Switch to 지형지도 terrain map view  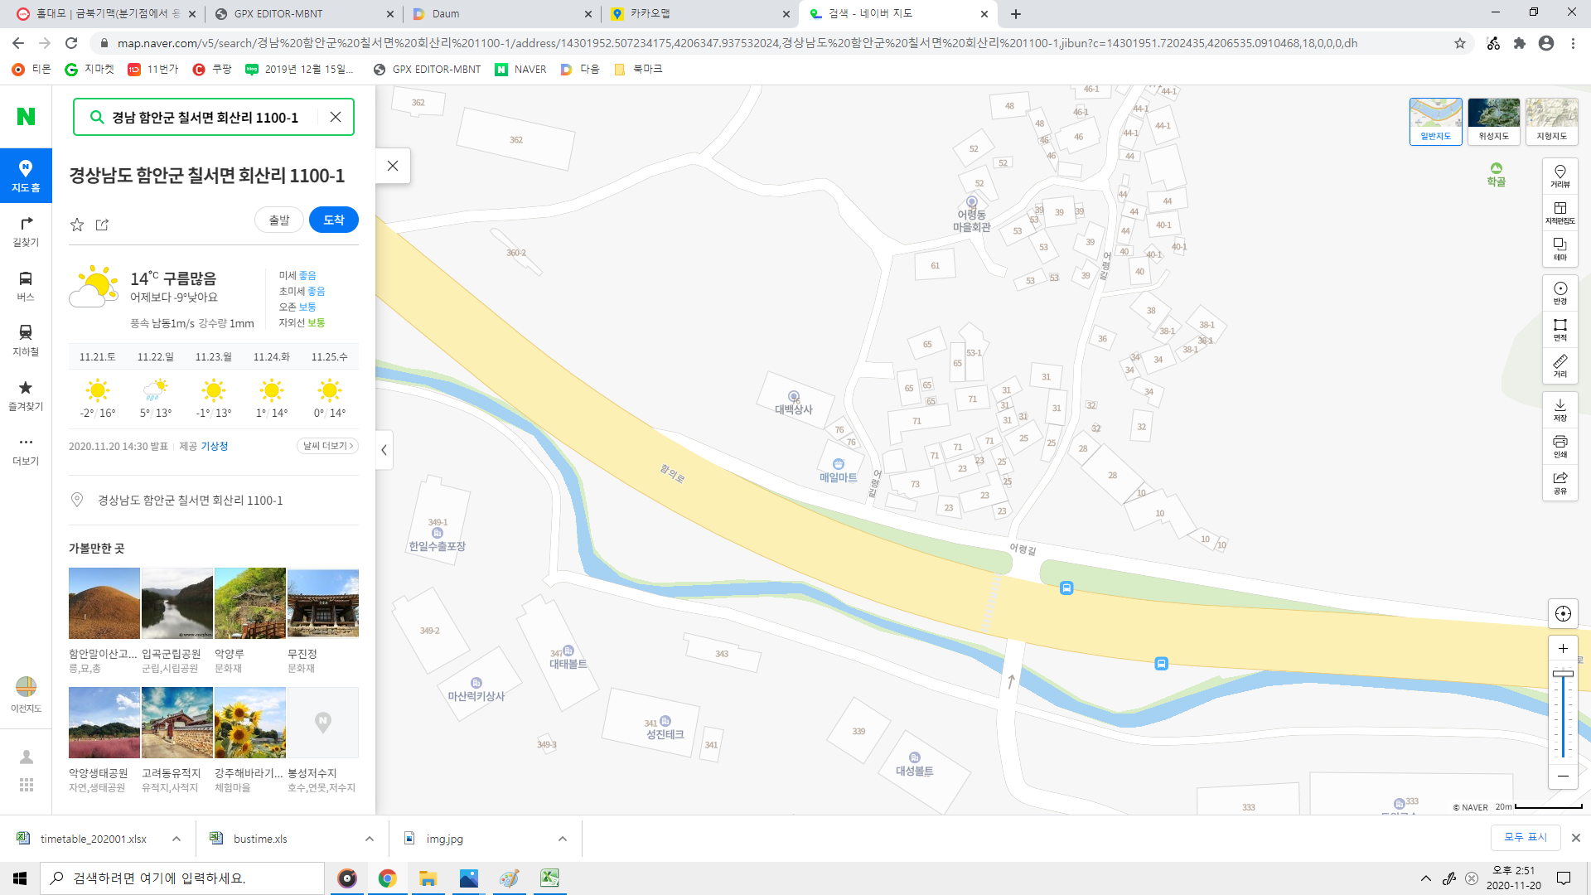pyautogui.click(x=1551, y=120)
